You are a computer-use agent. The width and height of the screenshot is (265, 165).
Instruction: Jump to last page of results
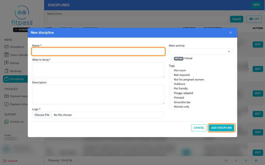point(256,161)
